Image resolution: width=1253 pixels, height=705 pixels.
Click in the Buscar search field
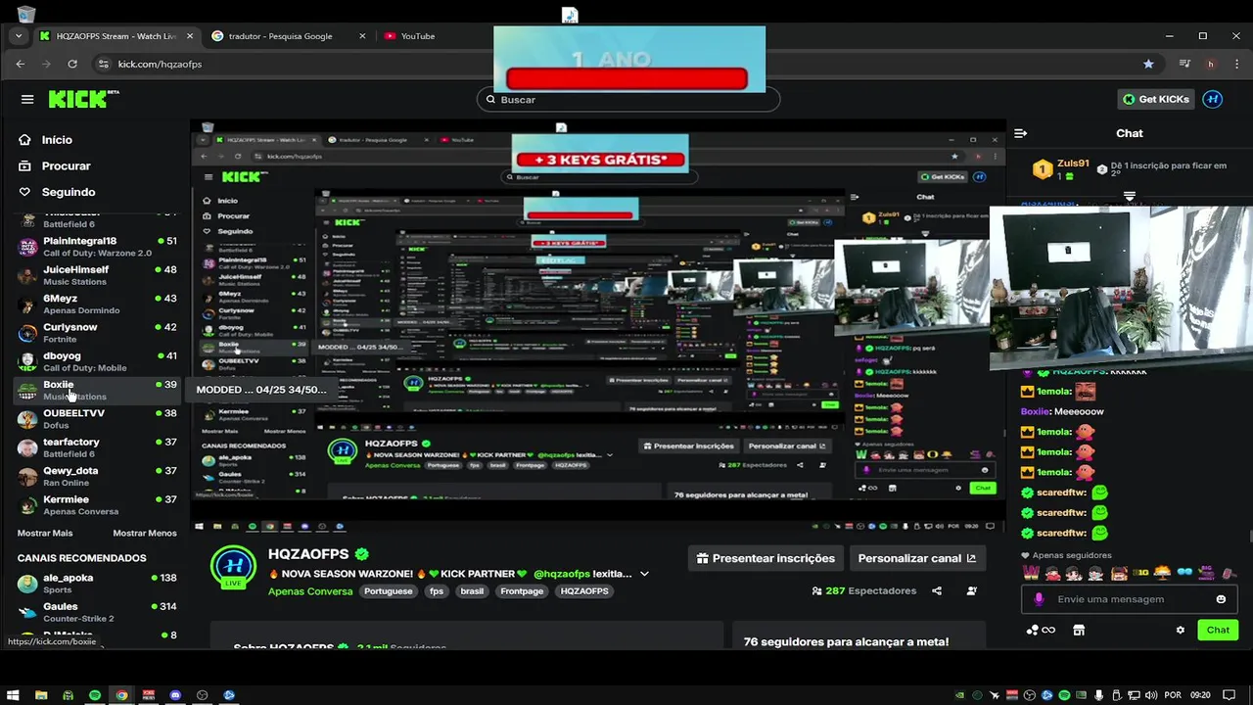(628, 99)
